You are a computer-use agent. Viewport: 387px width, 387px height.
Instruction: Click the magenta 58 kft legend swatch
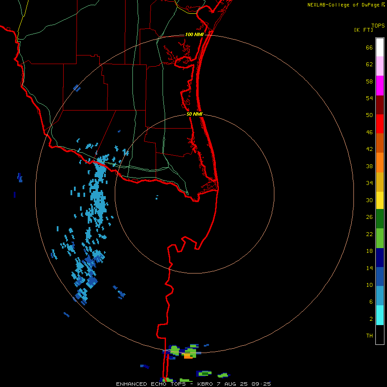pyautogui.click(x=380, y=86)
